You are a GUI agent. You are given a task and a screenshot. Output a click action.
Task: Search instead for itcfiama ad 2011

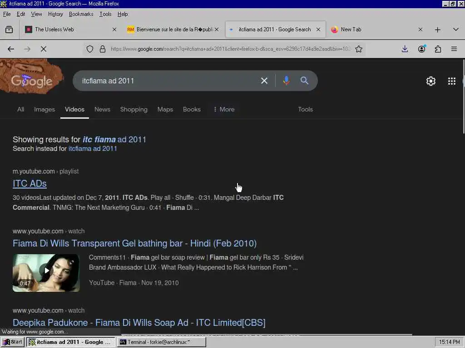coord(93,149)
